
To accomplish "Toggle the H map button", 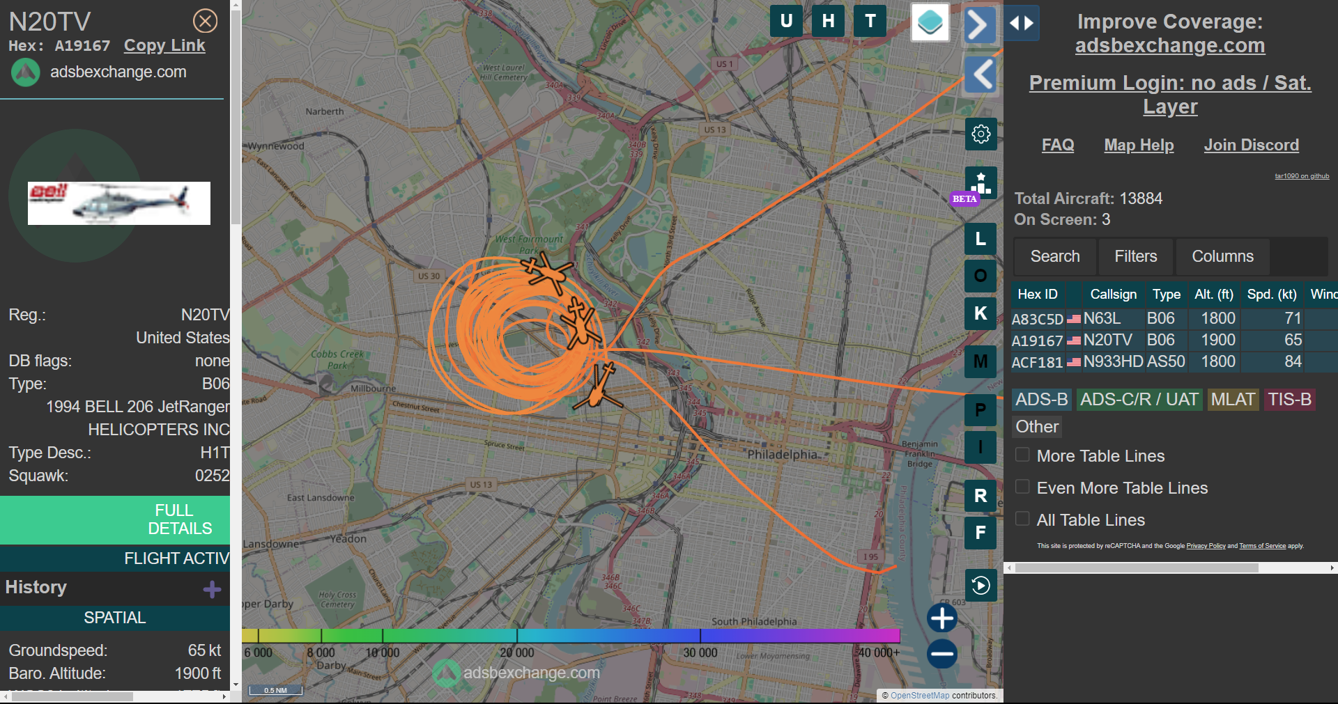I will (x=828, y=21).
